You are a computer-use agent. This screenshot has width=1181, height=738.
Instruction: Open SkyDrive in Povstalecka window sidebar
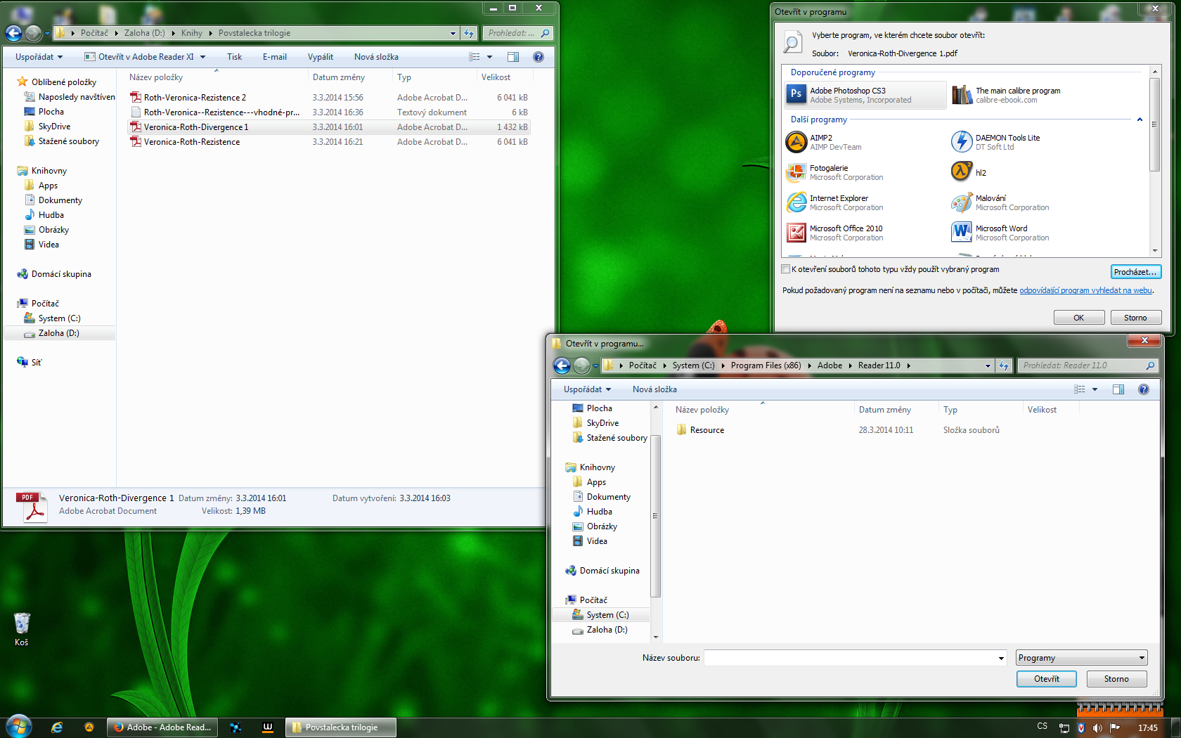[54, 127]
